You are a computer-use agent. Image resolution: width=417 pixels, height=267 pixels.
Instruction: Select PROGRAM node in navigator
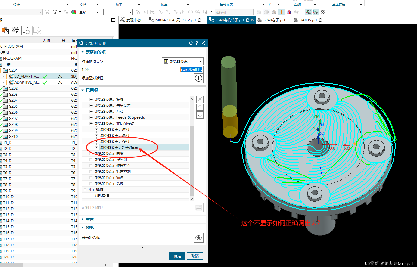[x=12, y=58]
